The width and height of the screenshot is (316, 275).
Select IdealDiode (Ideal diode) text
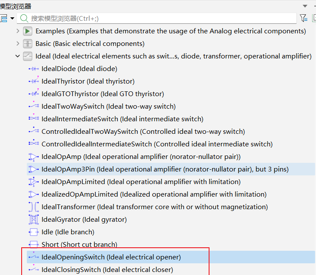pos(79,69)
